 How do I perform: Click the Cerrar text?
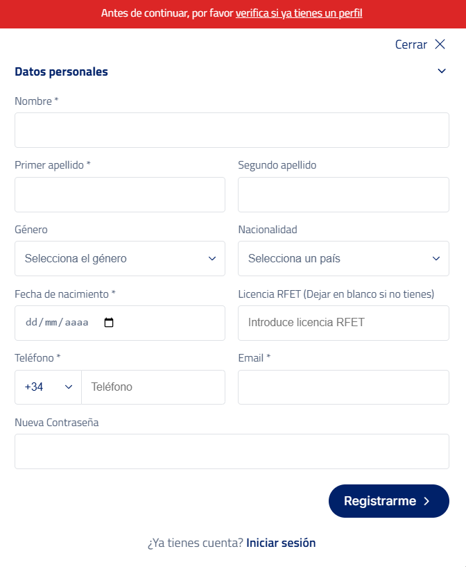pos(411,44)
